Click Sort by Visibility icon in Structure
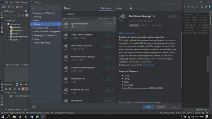The image size is (212, 119). point(6,89)
